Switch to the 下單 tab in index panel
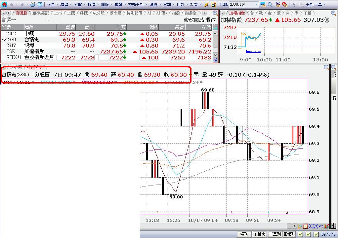Image resolution: width=338 pixels, height=238 pixels. pos(307,13)
